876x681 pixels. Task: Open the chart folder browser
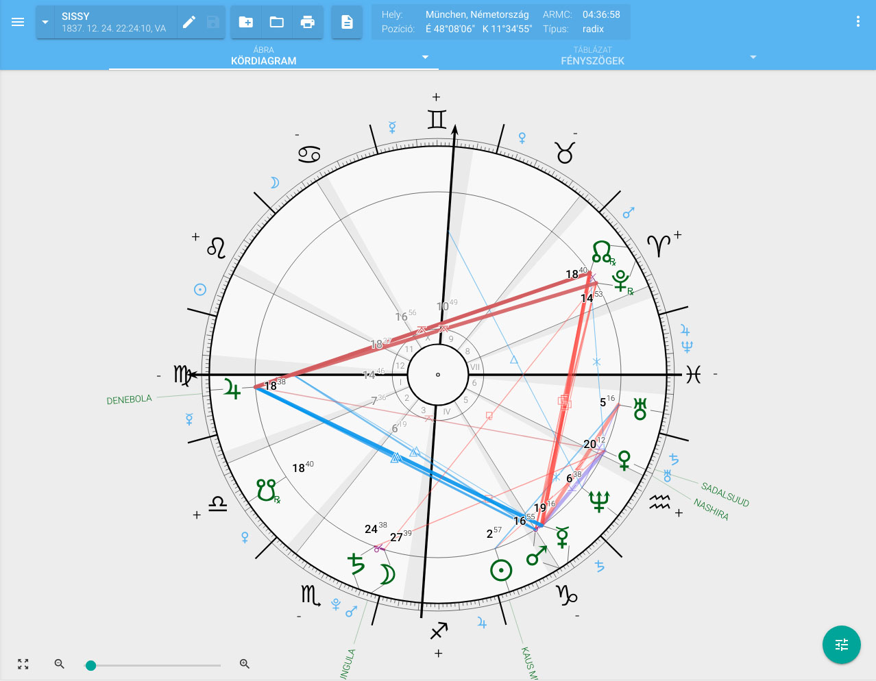pos(277,22)
